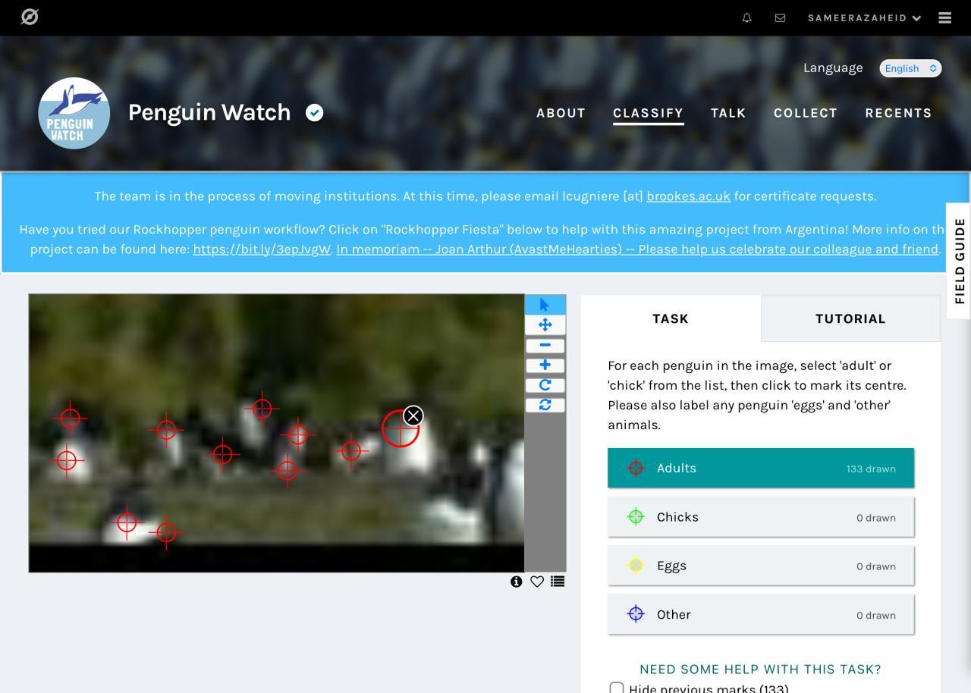Select the pointer annotate tool

coord(545,304)
